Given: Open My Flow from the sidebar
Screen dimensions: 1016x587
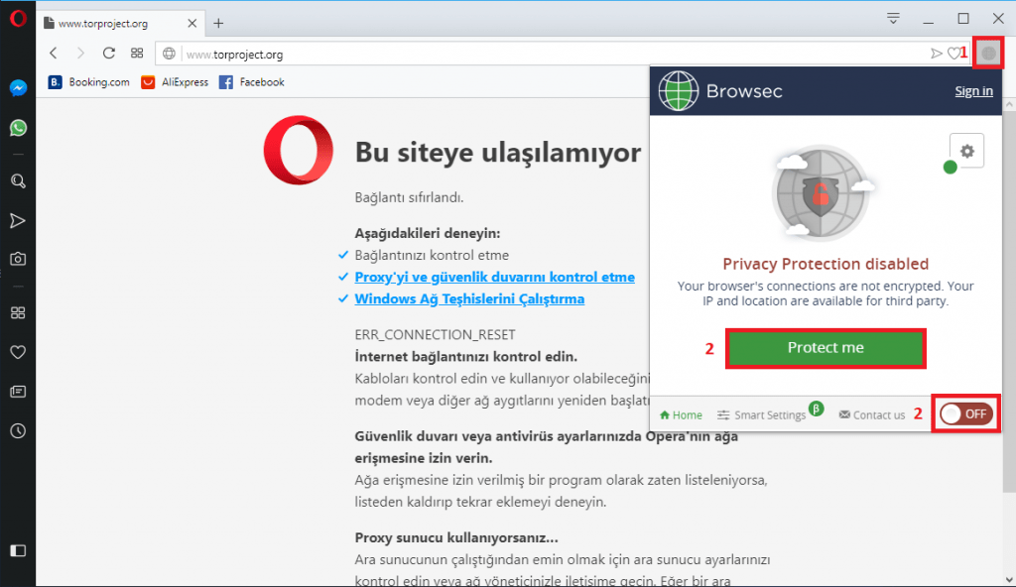Looking at the screenshot, I should click(18, 220).
